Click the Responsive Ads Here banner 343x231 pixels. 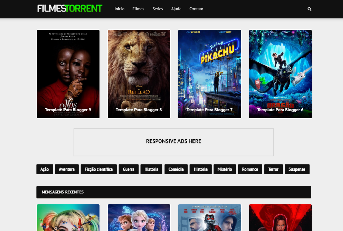coord(174,142)
